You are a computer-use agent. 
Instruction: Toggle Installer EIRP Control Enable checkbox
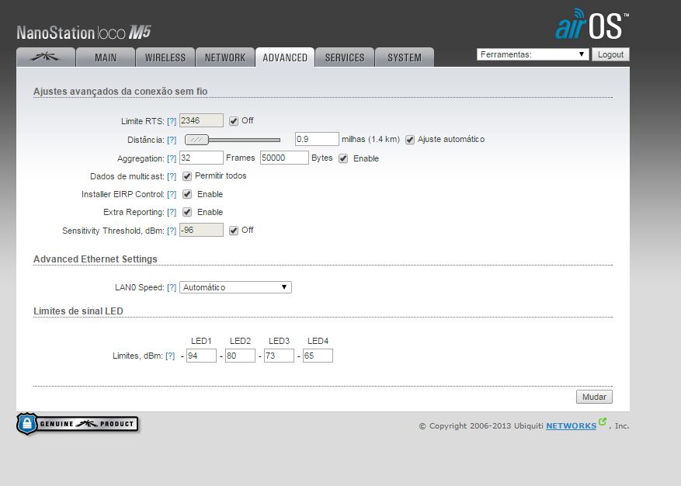(187, 194)
